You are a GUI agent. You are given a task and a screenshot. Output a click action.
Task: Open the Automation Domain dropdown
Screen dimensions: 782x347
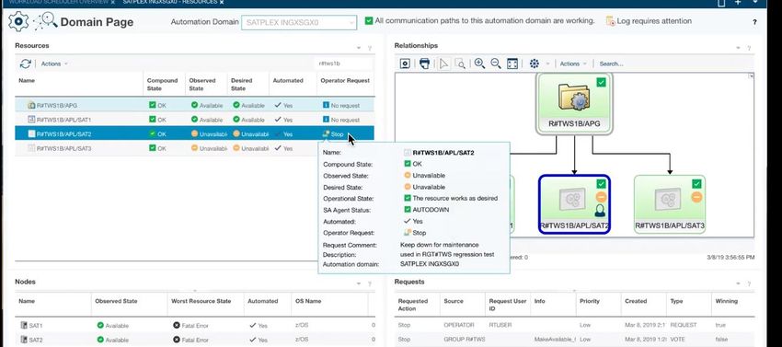[299, 22]
